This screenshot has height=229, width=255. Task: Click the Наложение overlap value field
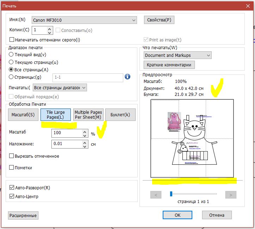[67, 144]
